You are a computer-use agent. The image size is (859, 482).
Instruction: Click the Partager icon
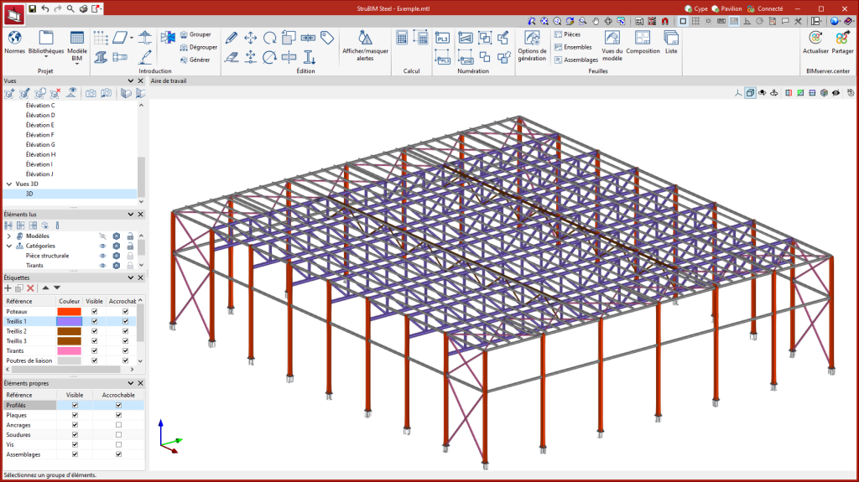click(x=842, y=39)
